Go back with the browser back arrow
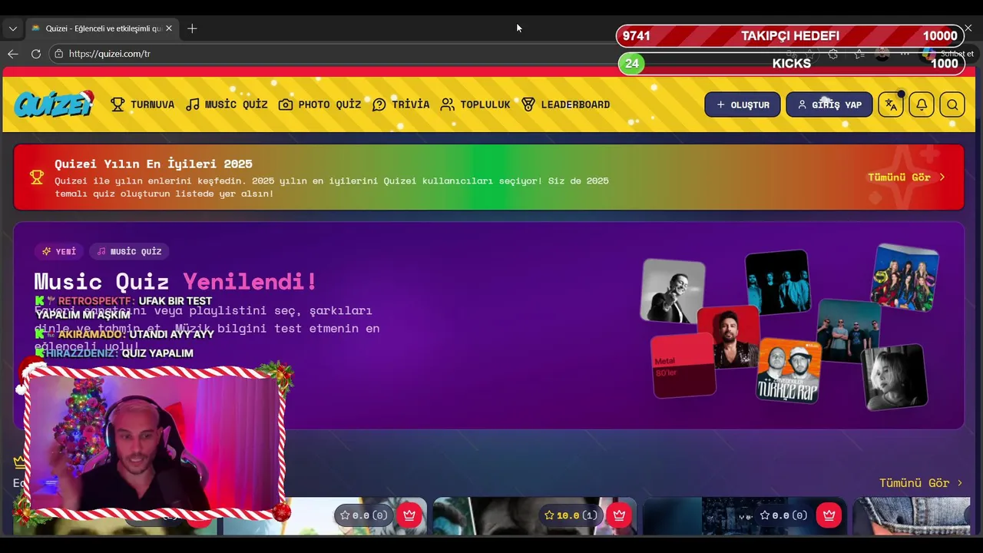 12,54
